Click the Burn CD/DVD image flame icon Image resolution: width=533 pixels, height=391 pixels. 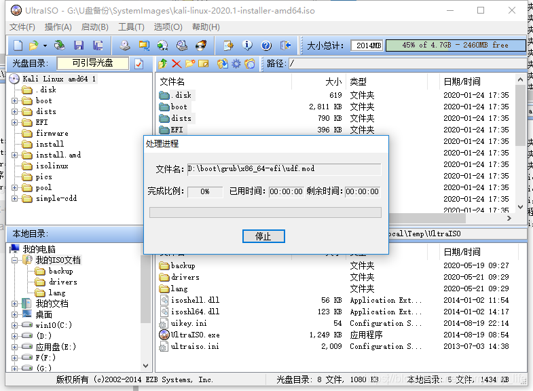[201, 45]
